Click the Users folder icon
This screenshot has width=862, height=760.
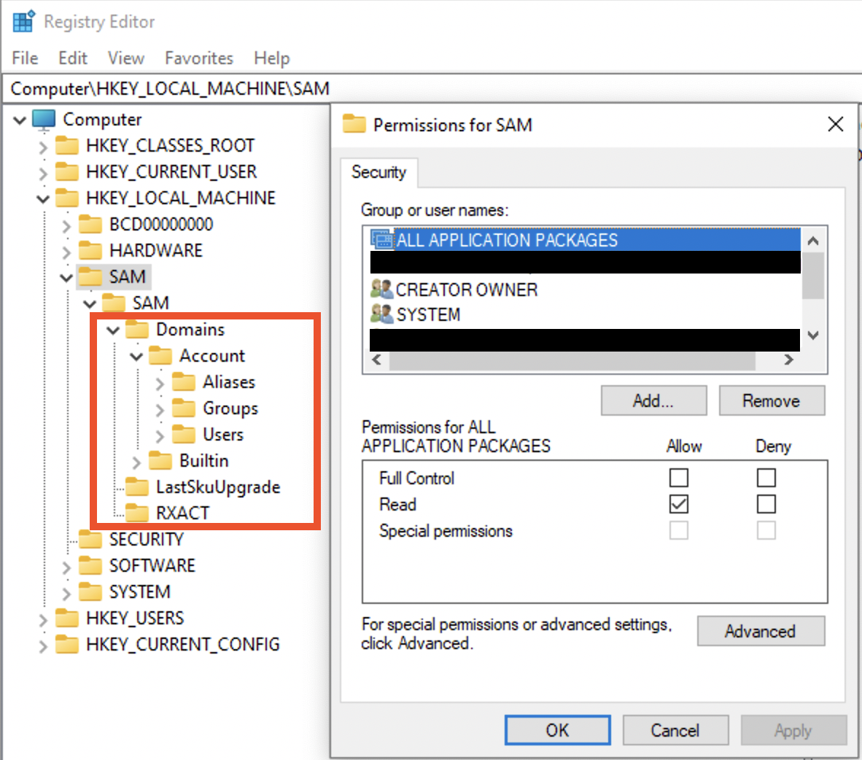coord(184,435)
